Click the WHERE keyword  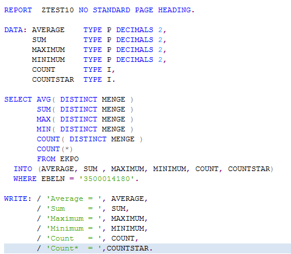(25, 179)
